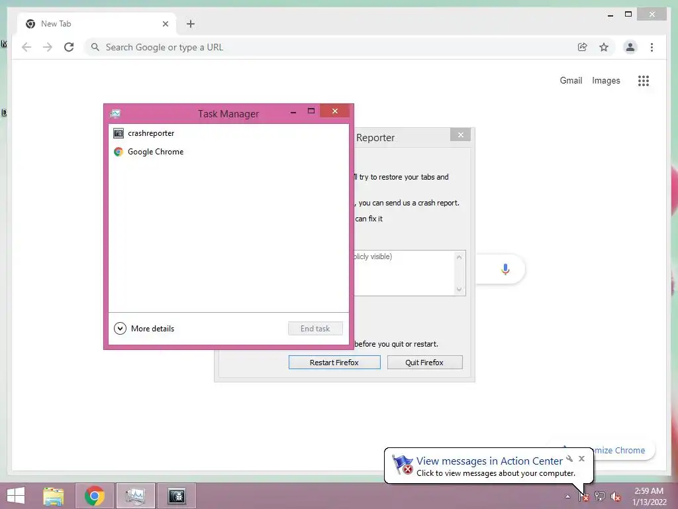Open File Explorer from taskbar

pos(54,496)
